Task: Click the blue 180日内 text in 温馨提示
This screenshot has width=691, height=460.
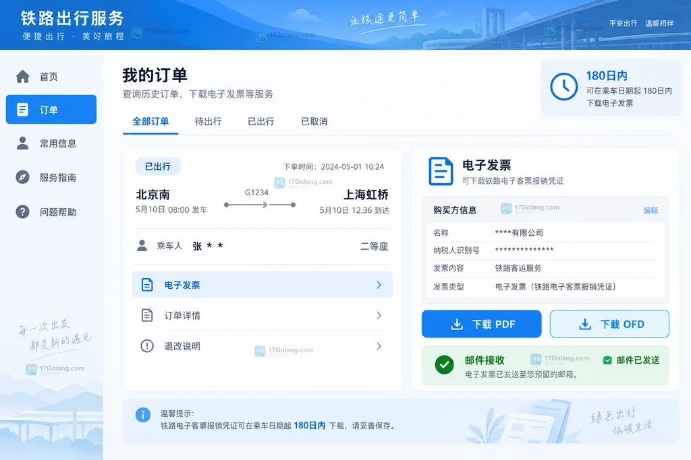Action: click(x=309, y=426)
